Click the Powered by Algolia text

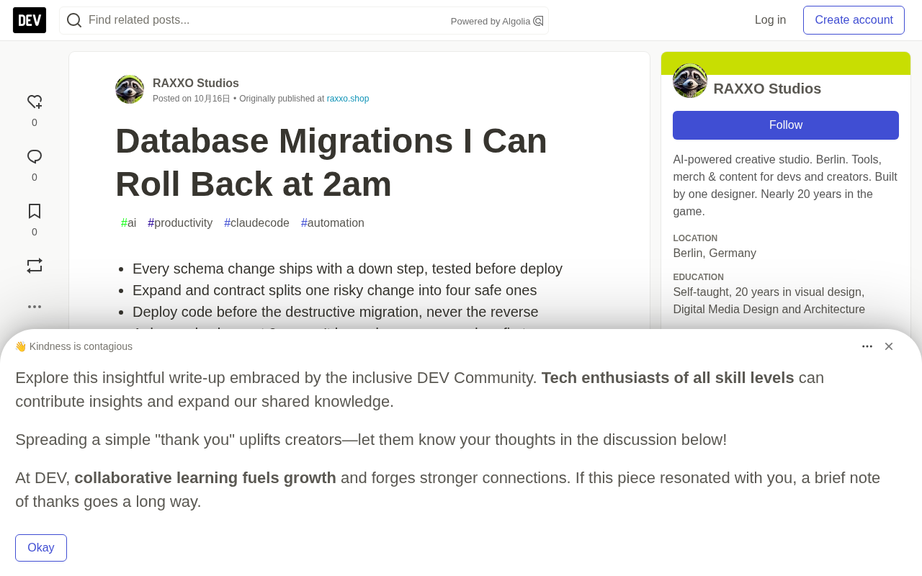pos(491,21)
